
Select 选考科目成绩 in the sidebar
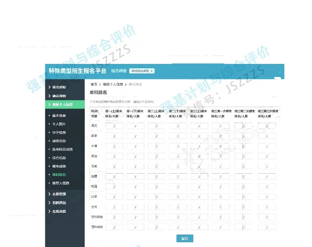(62, 149)
